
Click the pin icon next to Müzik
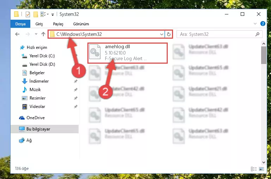click(x=76, y=90)
